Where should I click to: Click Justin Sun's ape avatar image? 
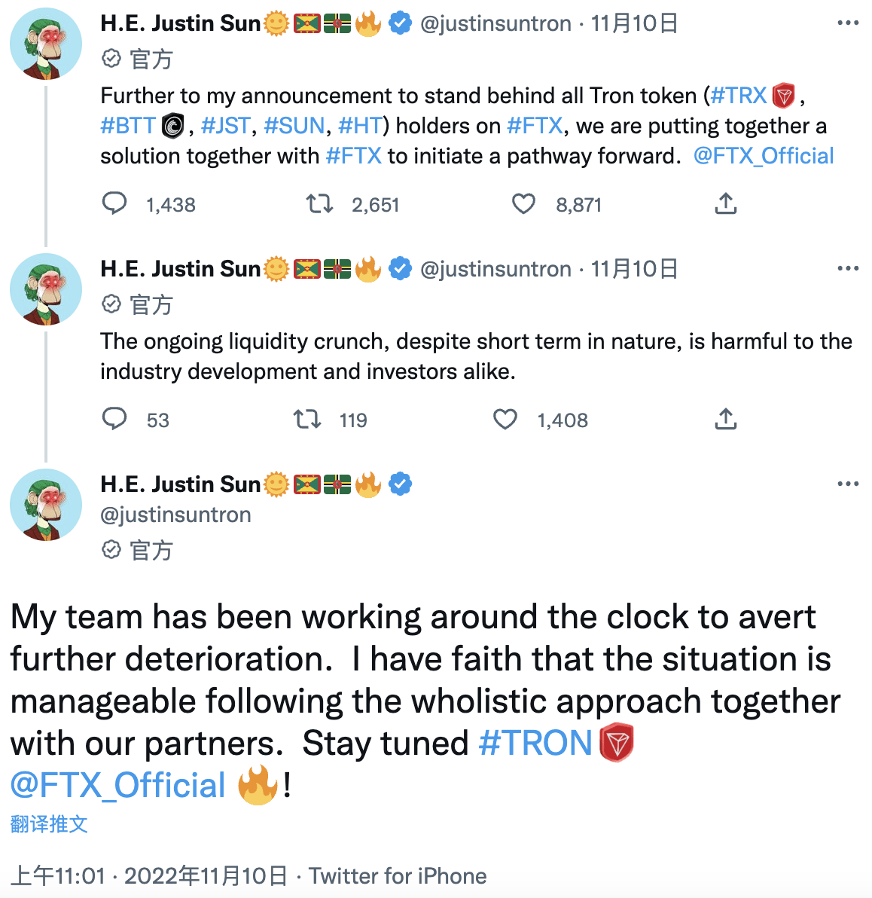(45, 44)
